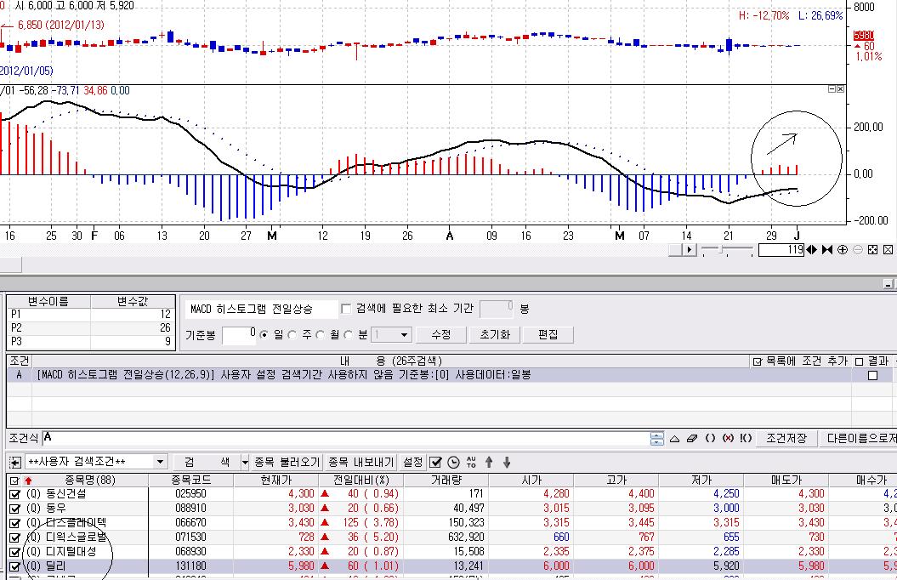
Task: Click the 조건식 formula input field
Action: point(344,439)
